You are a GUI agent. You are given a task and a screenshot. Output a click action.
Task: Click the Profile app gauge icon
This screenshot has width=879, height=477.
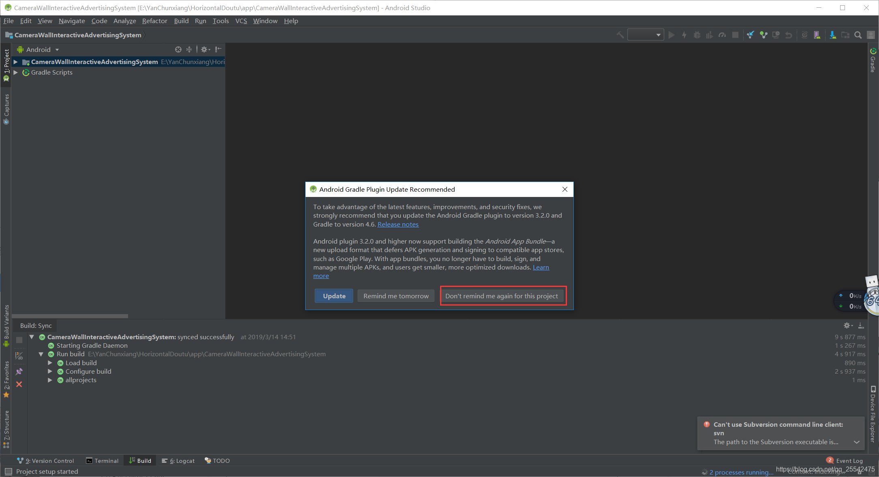tap(722, 35)
